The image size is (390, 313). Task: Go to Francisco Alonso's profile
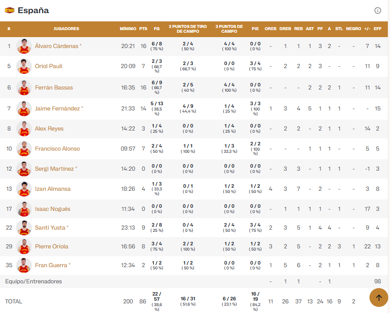point(57,149)
